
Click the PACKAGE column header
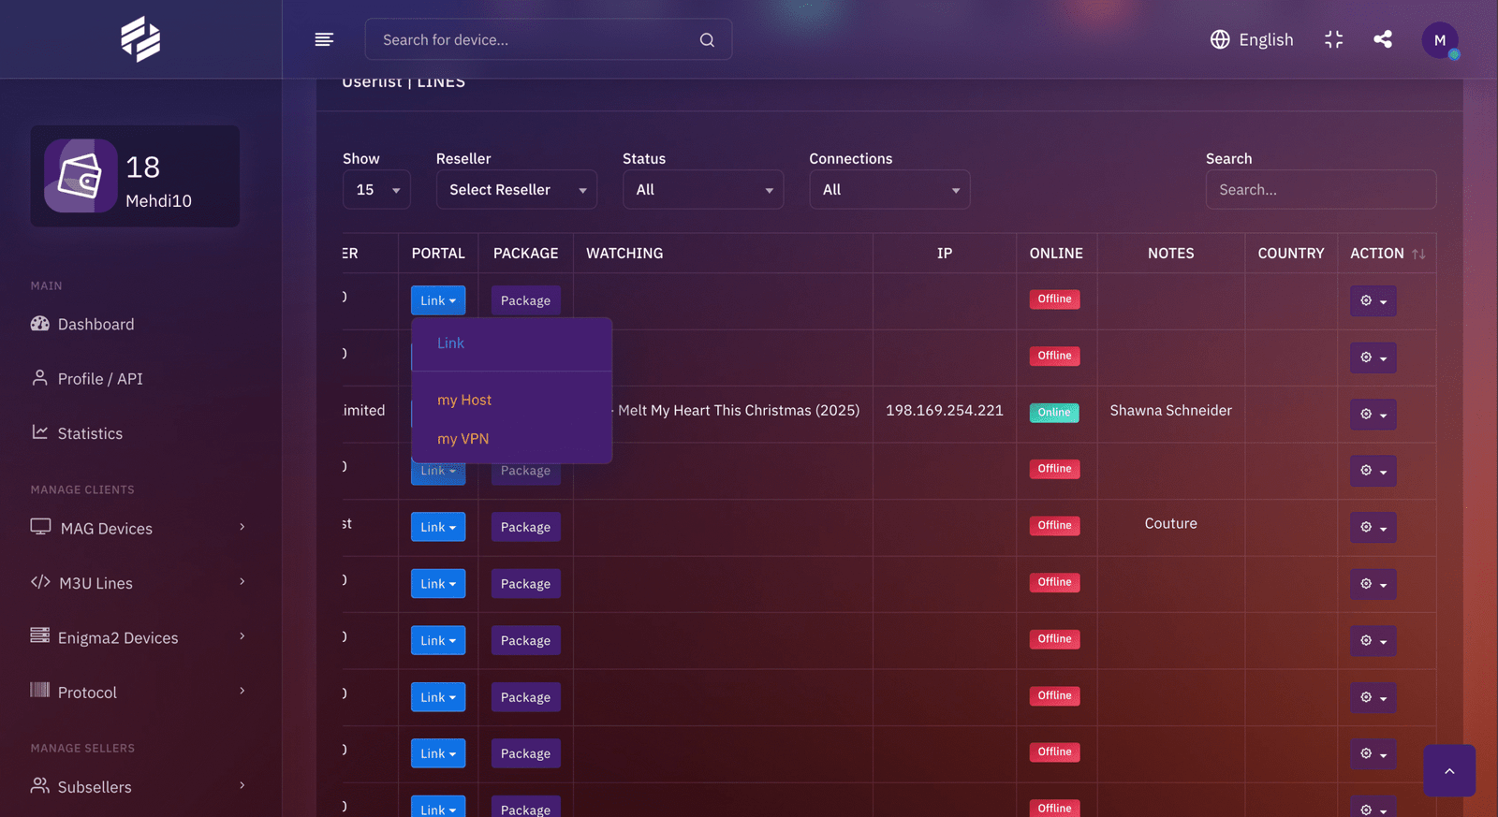(525, 254)
